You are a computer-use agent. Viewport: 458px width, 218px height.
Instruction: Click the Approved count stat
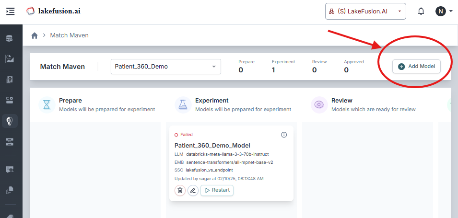(354, 66)
